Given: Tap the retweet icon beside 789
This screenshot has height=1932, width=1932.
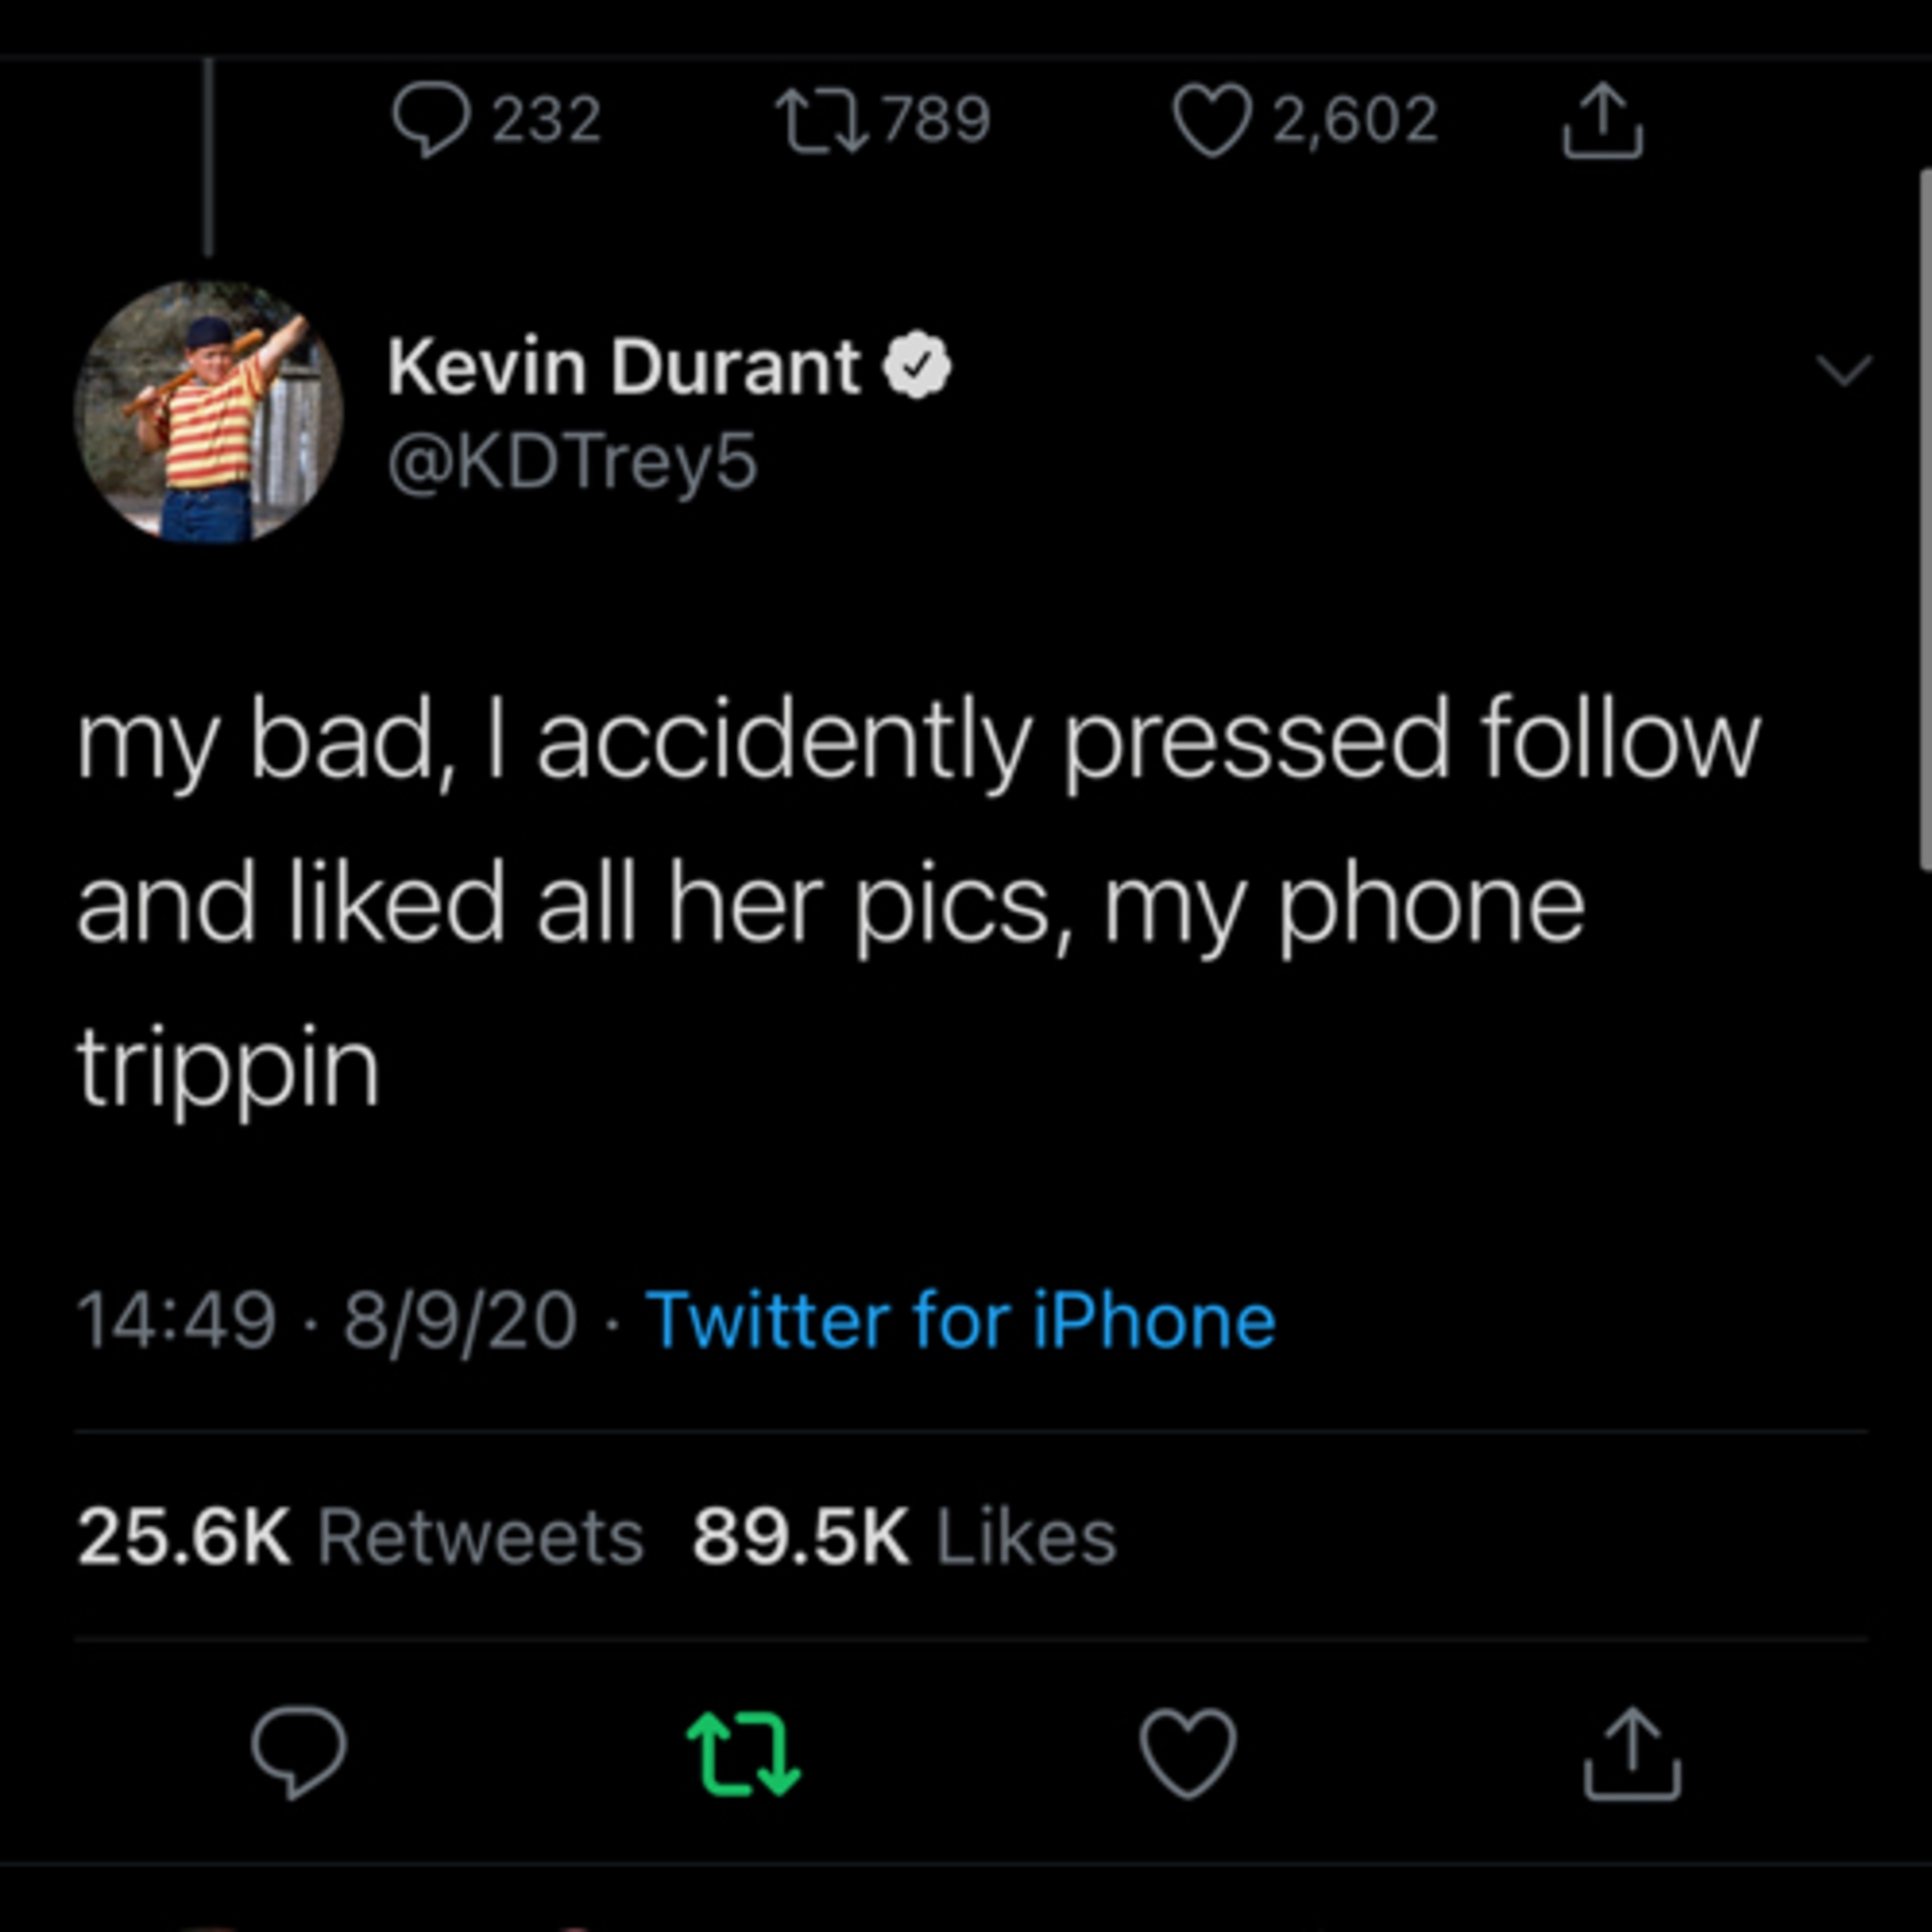Looking at the screenshot, I should click(x=822, y=121).
